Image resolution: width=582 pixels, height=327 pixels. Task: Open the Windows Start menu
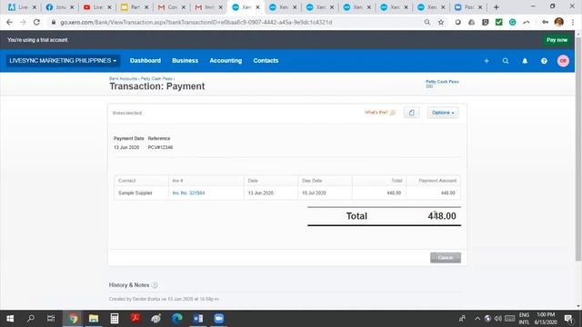point(10,319)
